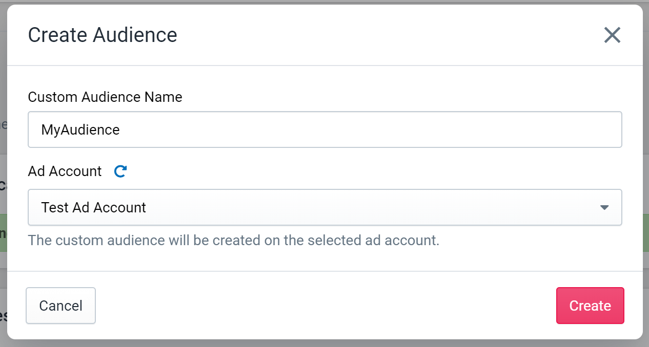The image size is (649, 347).
Task: Click the dialog footer between Cancel and Create
Action: click(x=326, y=306)
